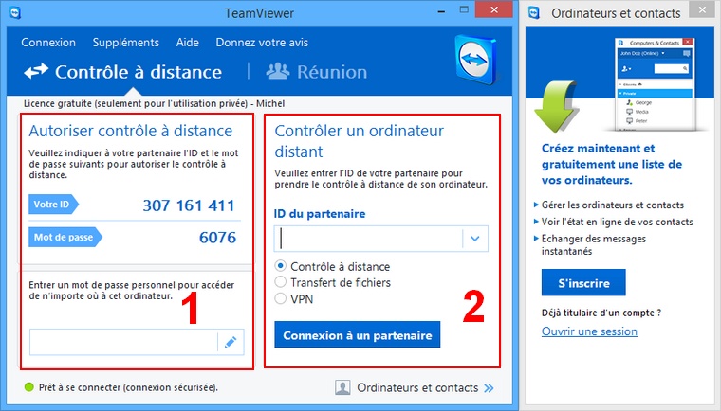Close the TeamViewer main window
The height and width of the screenshot is (411, 721).
494,9
